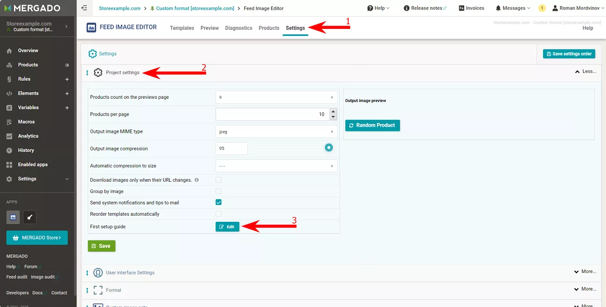
Task: Click the Macros icon in sidebar
Action: point(9,122)
